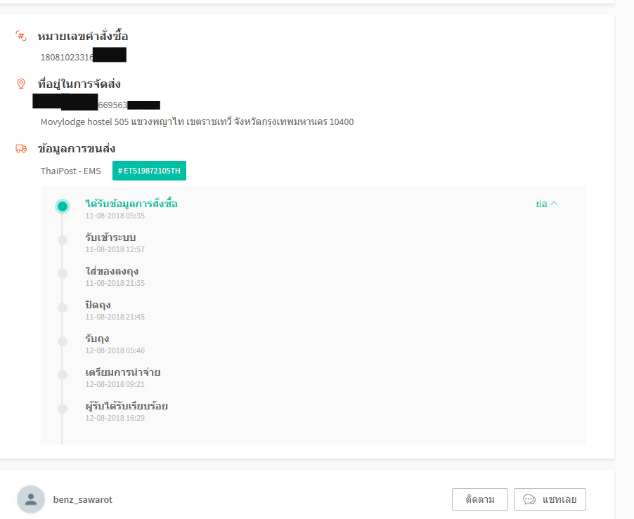Open tracking number #ET519872105TH badge
The width and height of the screenshot is (634, 519).
point(149,171)
